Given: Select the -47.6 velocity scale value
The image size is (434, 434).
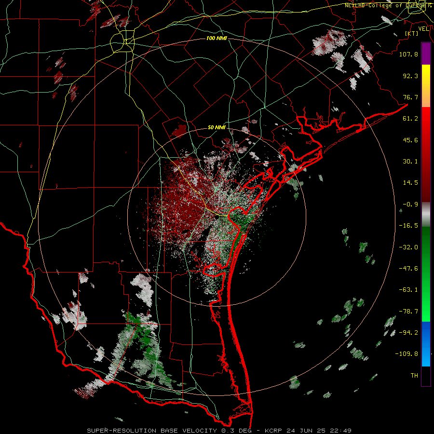Looking at the screenshot, I should [x=408, y=269].
